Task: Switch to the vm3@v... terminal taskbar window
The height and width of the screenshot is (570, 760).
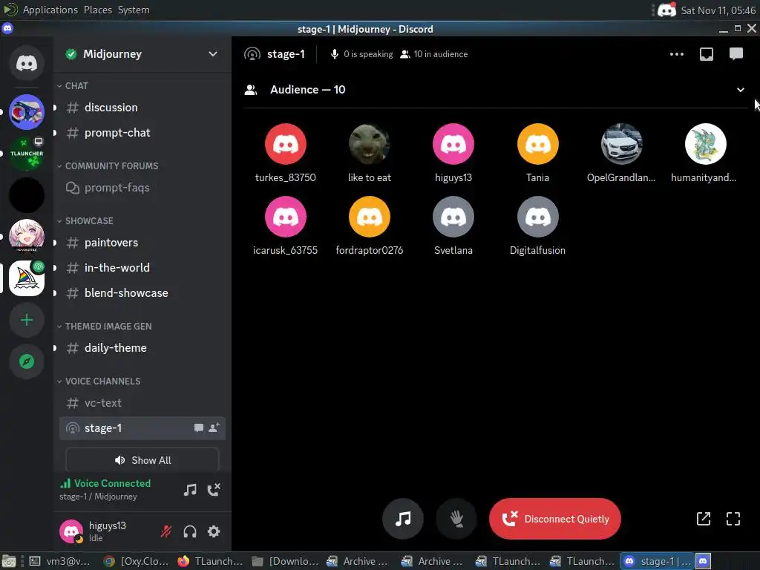Action: click(x=59, y=561)
